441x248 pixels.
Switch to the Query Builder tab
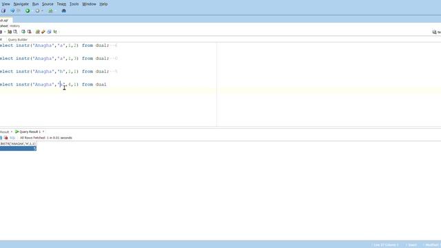pyautogui.click(x=18, y=40)
